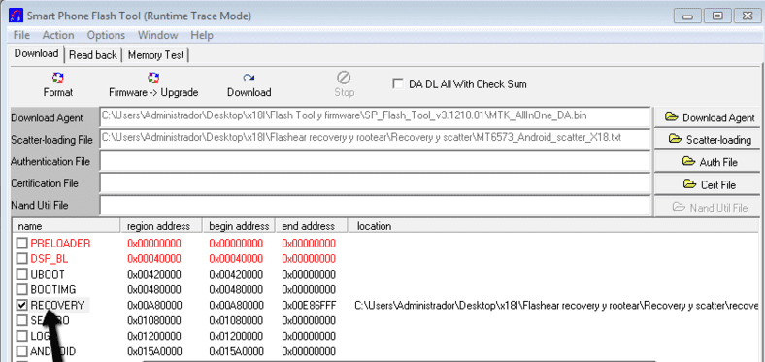Switch to the Memory Test tab
765x362 pixels.
tap(155, 55)
